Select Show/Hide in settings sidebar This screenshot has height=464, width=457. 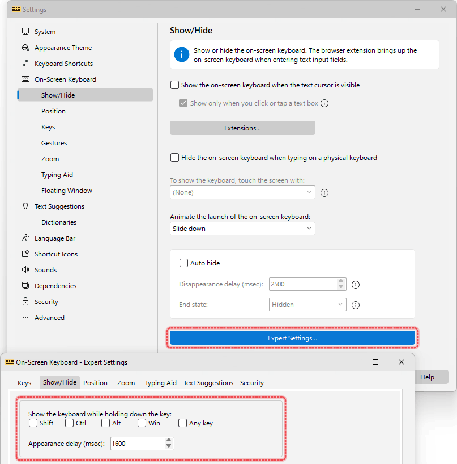(x=85, y=95)
